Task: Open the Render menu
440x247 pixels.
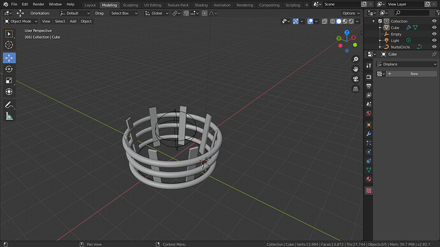Action: pos(38,4)
